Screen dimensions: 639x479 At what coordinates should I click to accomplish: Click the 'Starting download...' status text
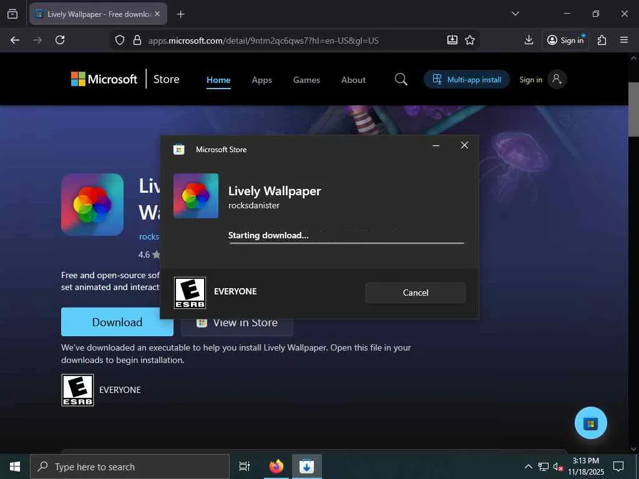pos(268,235)
